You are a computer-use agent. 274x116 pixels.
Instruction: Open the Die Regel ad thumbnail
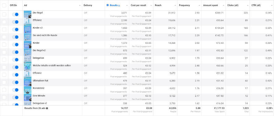27,14
